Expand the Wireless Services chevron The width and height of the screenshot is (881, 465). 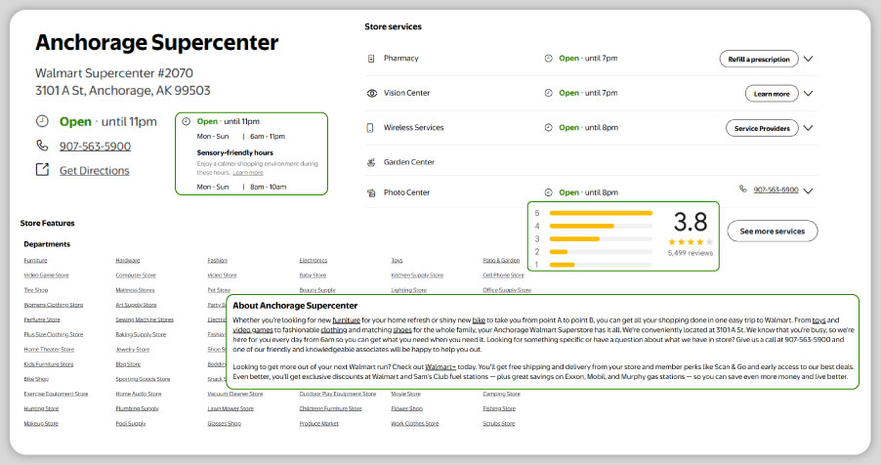(808, 128)
